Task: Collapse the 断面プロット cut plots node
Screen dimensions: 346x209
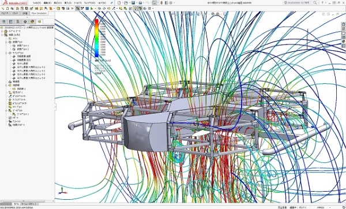Action: (6, 42)
